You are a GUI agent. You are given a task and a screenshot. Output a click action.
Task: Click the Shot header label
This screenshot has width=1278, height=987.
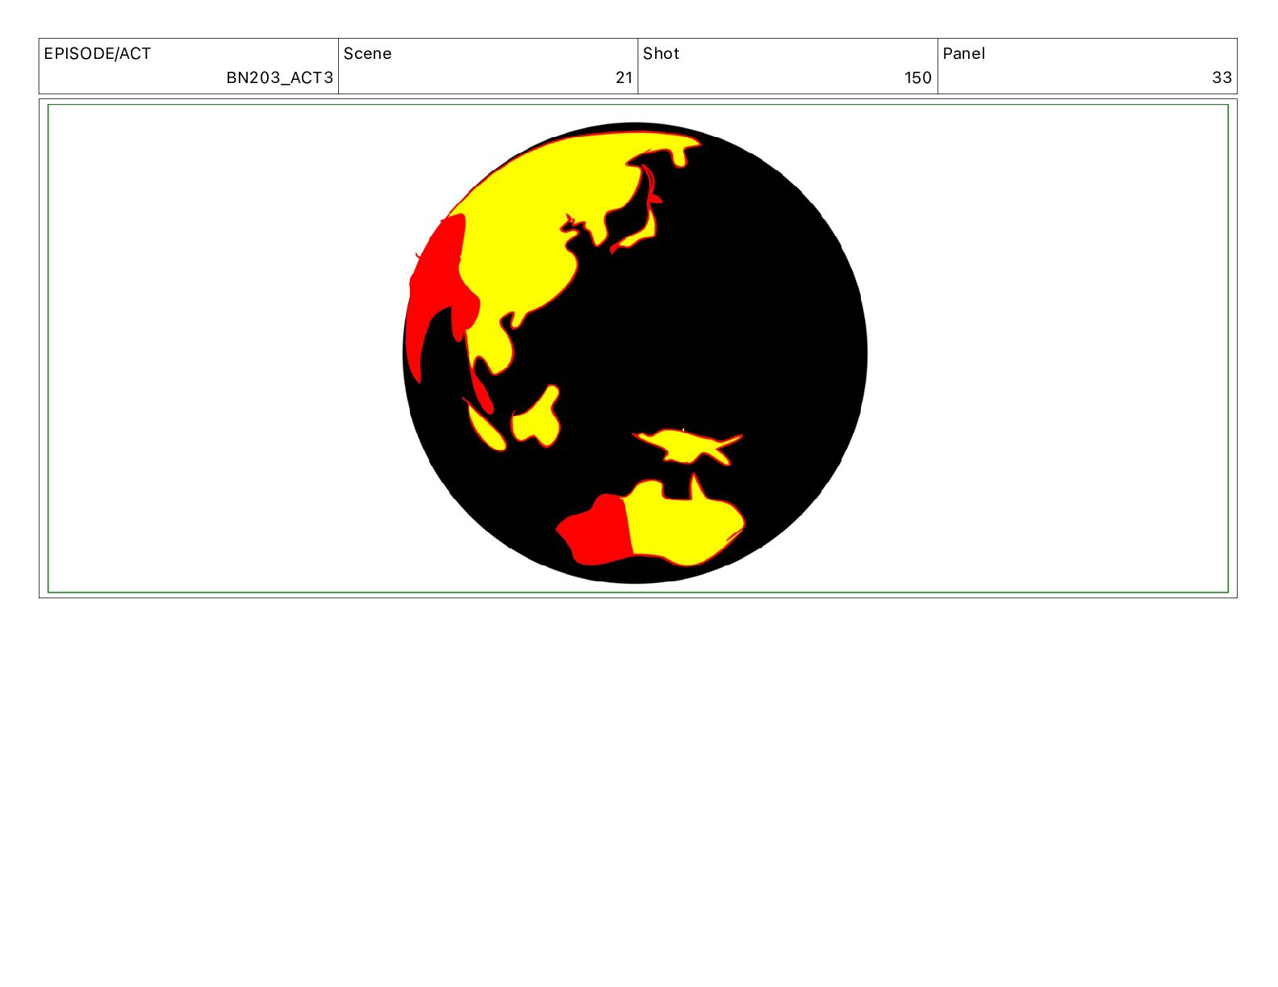(661, 54)
